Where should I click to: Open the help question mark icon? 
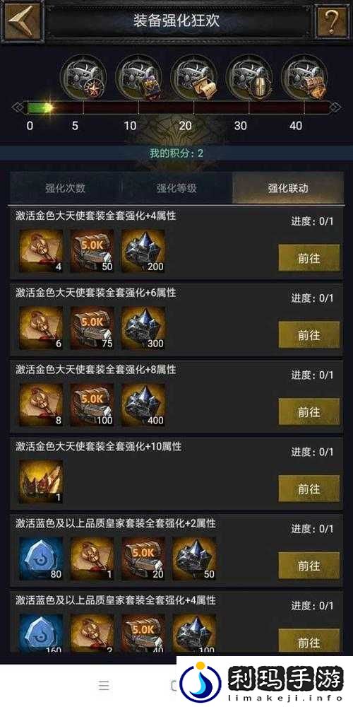pos(333,21)
